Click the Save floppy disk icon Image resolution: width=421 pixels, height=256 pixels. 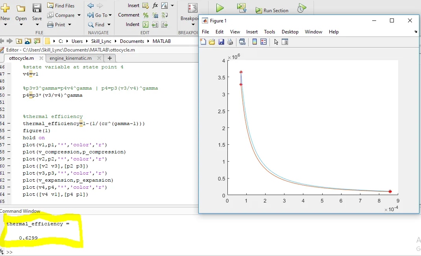click(37, 8)
